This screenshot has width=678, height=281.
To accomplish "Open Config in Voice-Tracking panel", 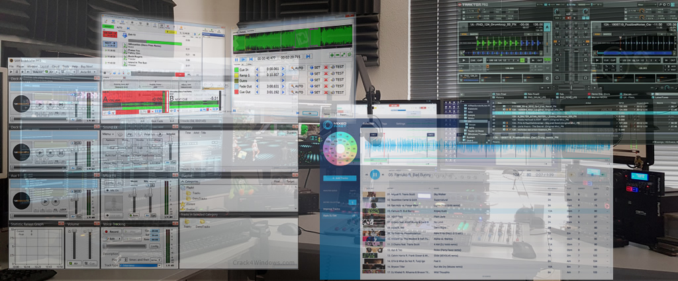I will pos(154,245).
